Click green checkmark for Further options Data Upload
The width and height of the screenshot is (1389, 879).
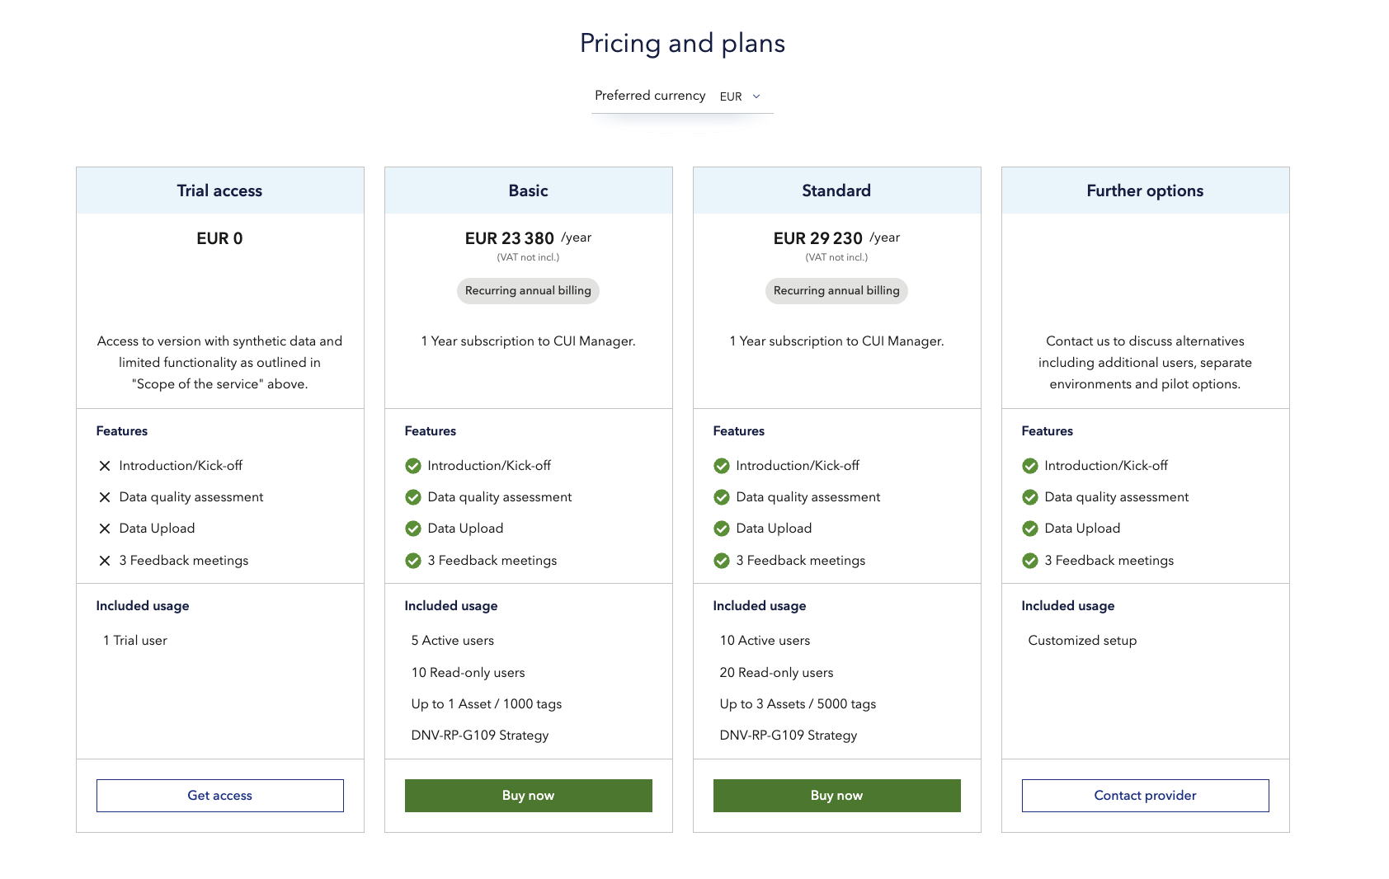pyautogui.click(x=1030, y=529)
